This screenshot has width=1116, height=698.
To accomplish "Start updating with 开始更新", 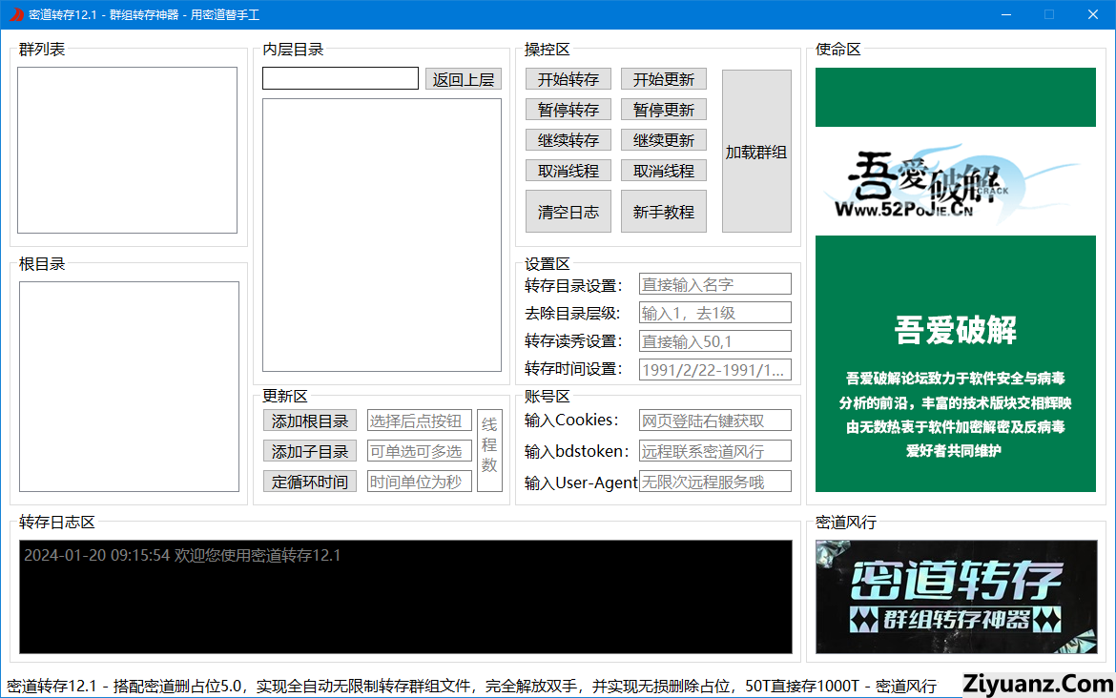I will pos(663,79).
